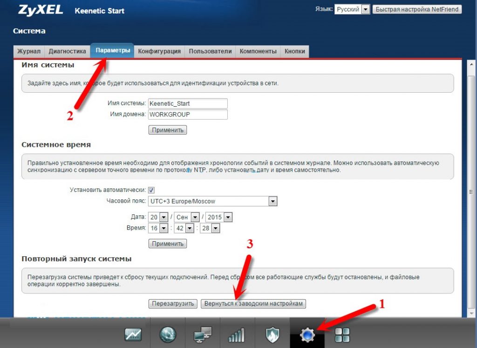This screenshot has width=477, height=348.
Task: Click the Системное время heading
Action: click(56, 144)
